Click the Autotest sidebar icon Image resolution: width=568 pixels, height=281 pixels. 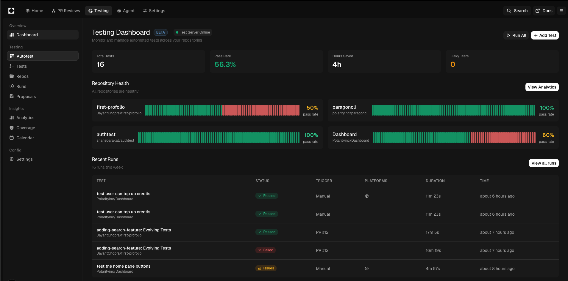(x=12, y=56)
